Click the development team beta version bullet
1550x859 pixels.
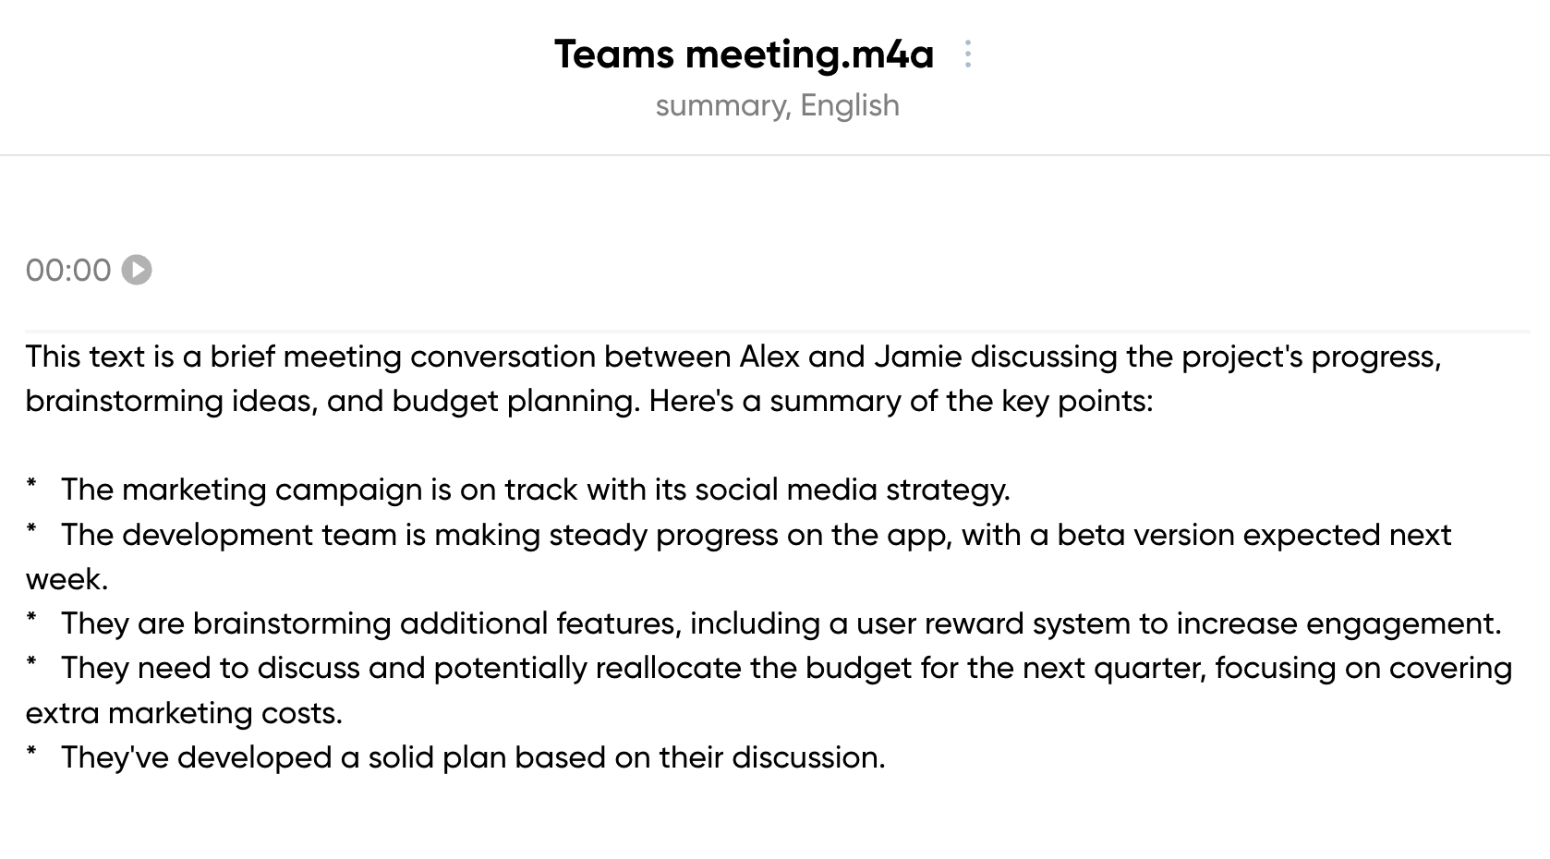pyautogui.click(x=739, y=556)
